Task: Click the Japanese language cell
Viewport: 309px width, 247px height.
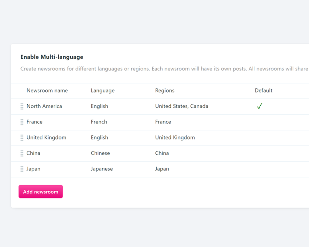Action: (102, 169)
